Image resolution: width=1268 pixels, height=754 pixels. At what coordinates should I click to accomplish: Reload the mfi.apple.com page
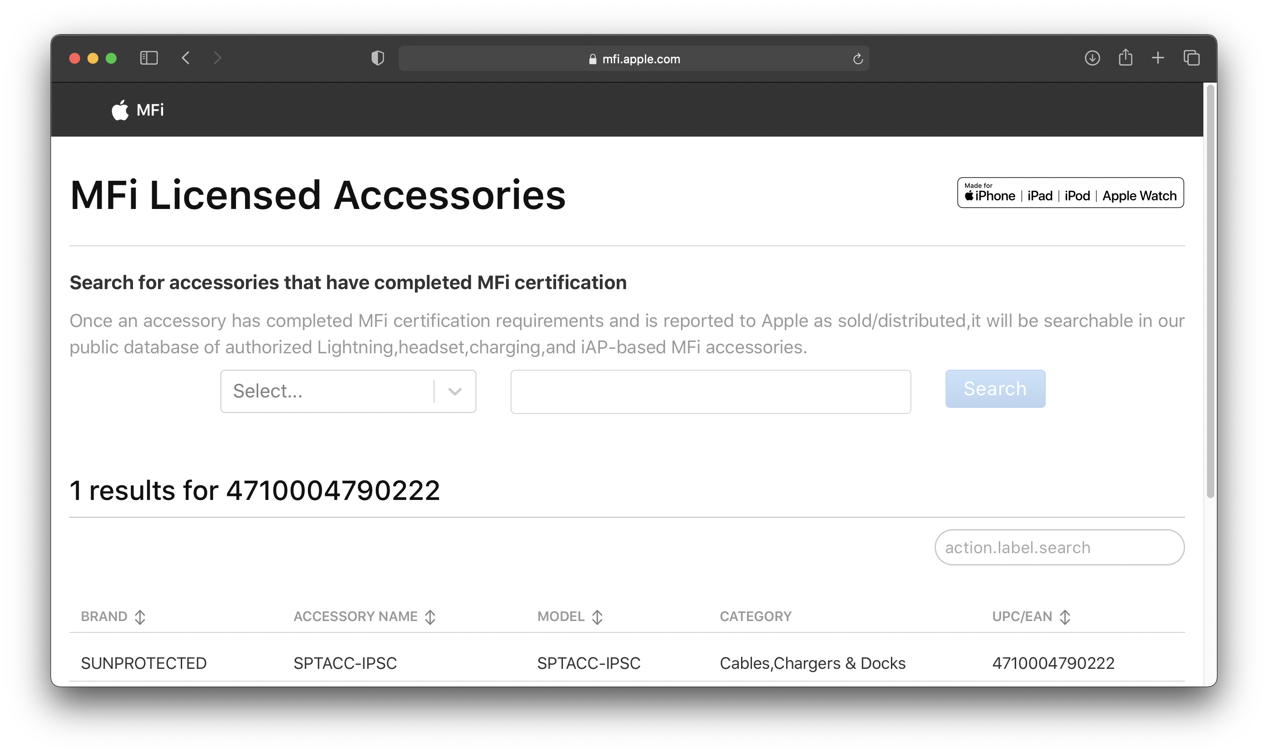coord(858,59)
